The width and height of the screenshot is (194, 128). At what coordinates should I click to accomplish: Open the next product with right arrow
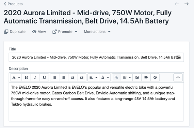tap(187, 4)
